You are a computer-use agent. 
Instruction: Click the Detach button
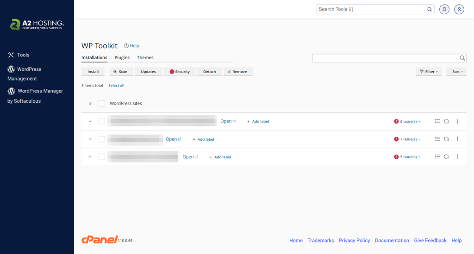coord(210,72)
